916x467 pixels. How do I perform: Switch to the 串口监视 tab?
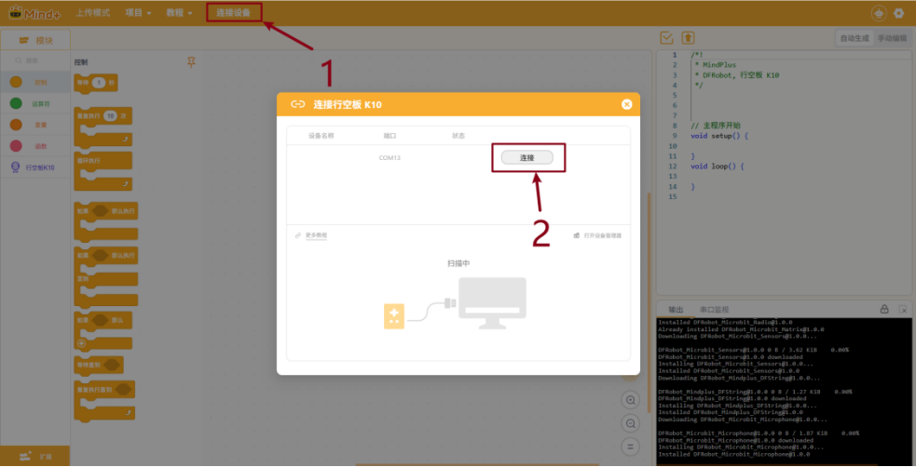coord(714,310)
